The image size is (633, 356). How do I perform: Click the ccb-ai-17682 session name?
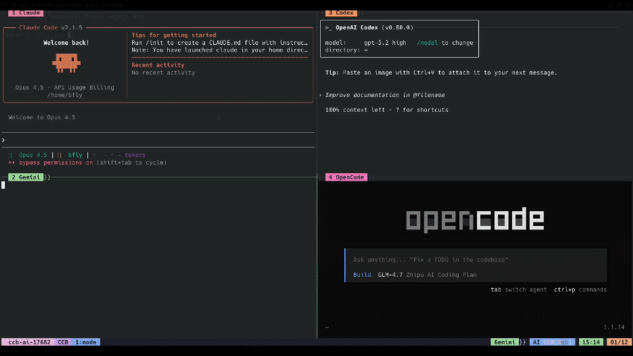click(x=27, y=342)
